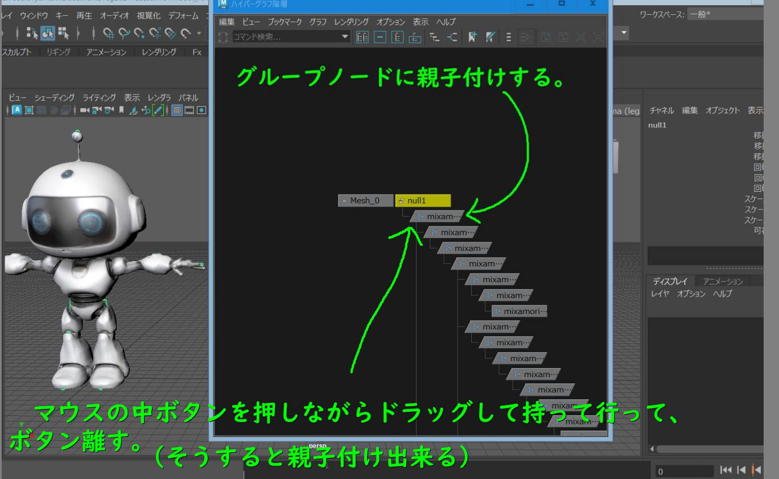Switch to the リギング shelf tab

click(59, 52)
